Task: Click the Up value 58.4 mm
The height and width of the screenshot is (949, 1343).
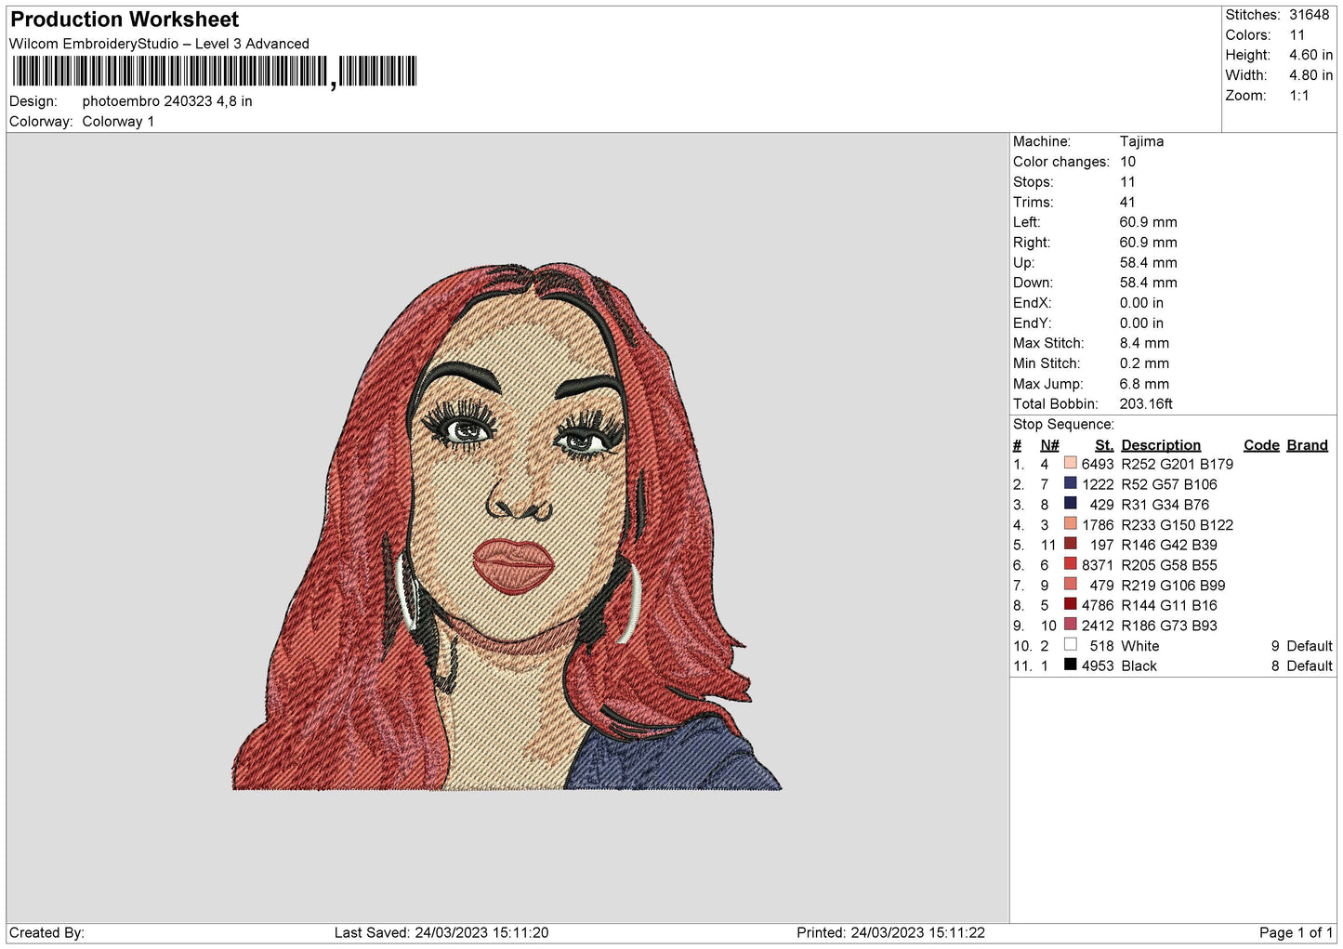Action: click(1148, 263)
